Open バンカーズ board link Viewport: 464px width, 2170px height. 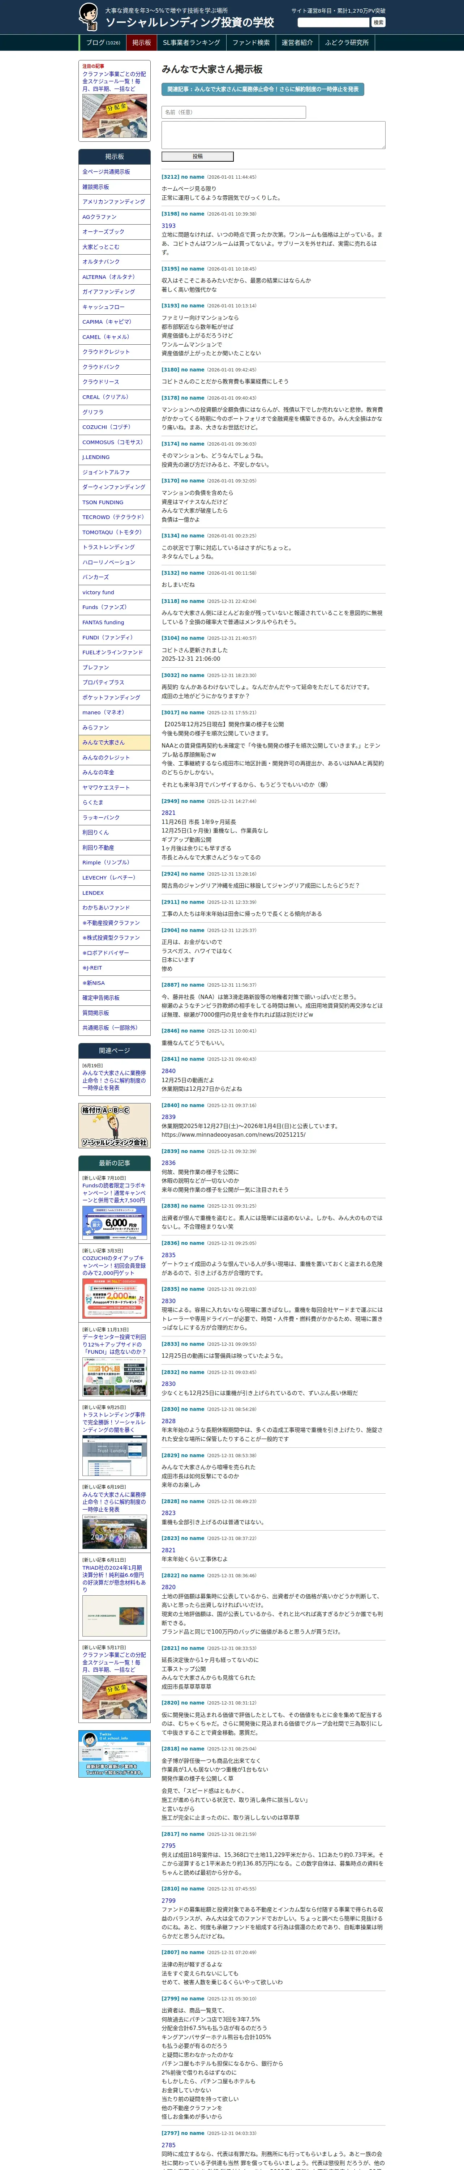(x=115, y=577)
